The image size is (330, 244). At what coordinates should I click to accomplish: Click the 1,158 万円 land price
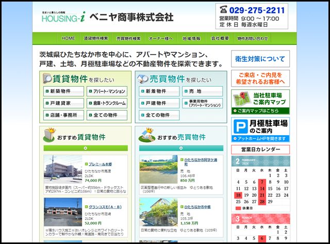[189, 223]
